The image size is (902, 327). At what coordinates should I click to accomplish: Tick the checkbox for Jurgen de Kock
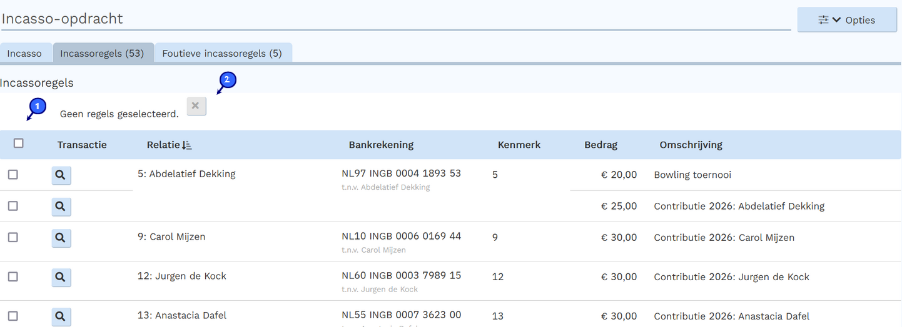[13, 276]
